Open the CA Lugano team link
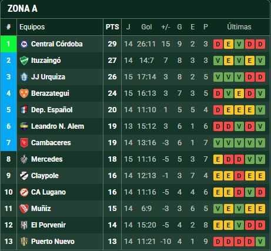271x251 pixels. 48,192
